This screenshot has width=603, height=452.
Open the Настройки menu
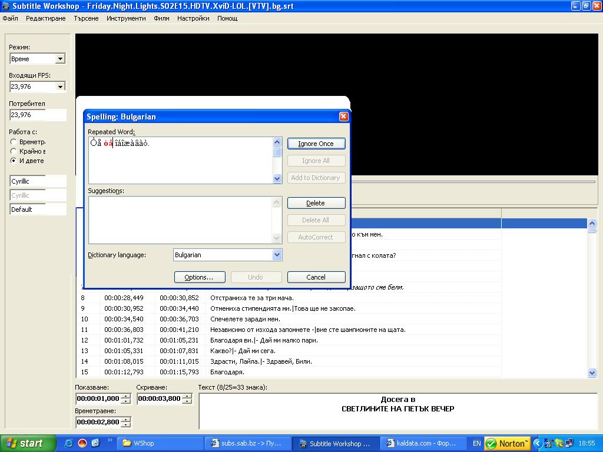pyautogui.click(x=193, y=18)
